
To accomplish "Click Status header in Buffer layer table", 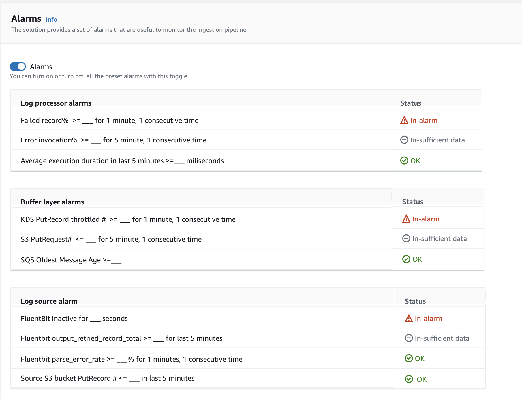I will (x=412, y=202).
